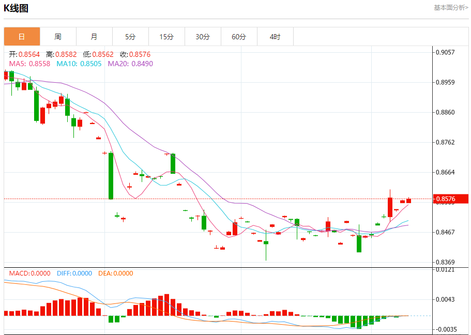
Task: Select the 日 daily chart tab
Action: (22, 37)
